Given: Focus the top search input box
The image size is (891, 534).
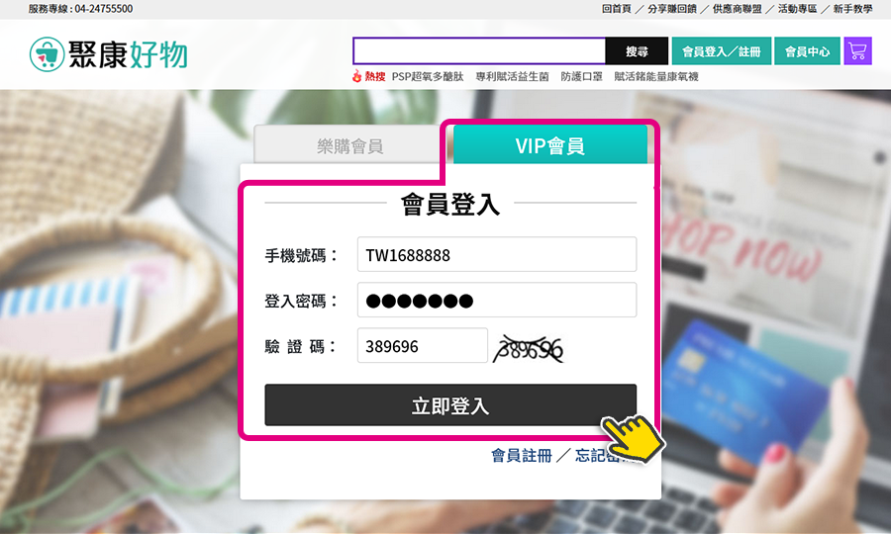Looking at the screenshot, I should coord(479,51).
